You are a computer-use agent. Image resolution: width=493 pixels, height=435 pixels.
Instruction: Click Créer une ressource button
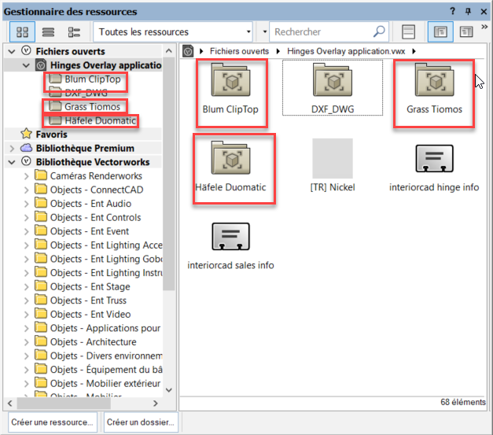52,422
